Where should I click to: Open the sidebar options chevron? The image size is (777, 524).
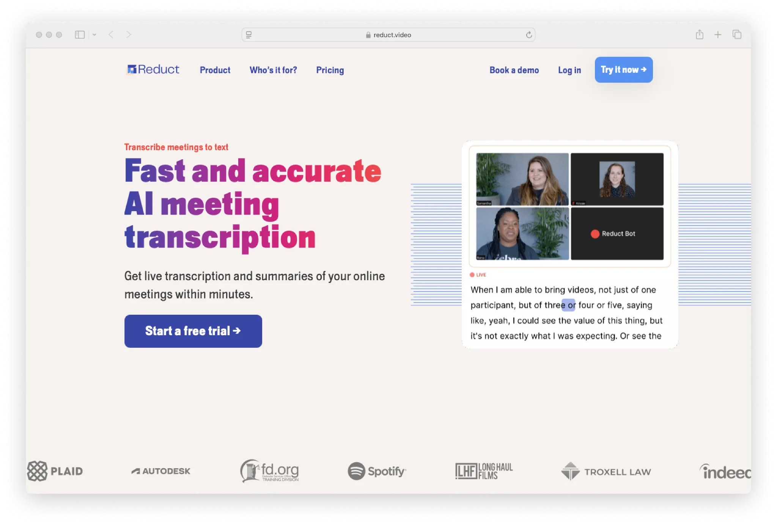(x=94, y=35)
